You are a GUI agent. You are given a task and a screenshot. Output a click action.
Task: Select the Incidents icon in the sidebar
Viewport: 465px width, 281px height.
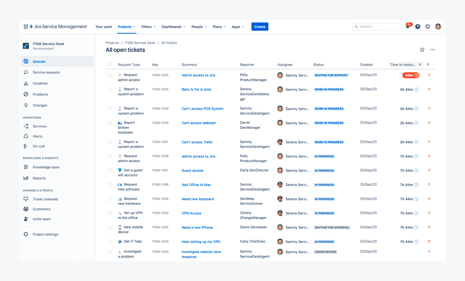click(x=26, y=83)
